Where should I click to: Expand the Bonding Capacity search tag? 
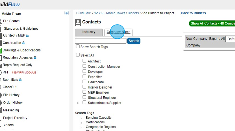point(81,118)
